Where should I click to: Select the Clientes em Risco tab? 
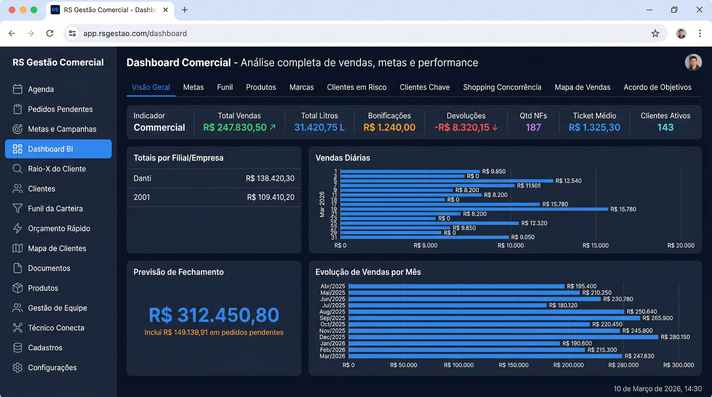(357, 87)
